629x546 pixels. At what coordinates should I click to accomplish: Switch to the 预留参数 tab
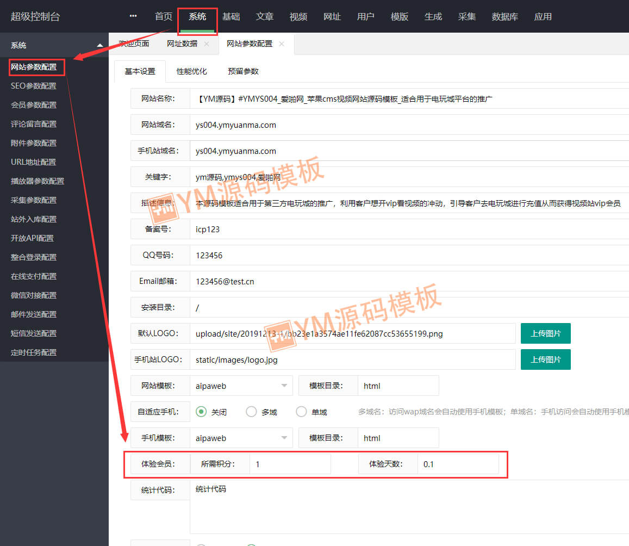(x=243, y=71)
